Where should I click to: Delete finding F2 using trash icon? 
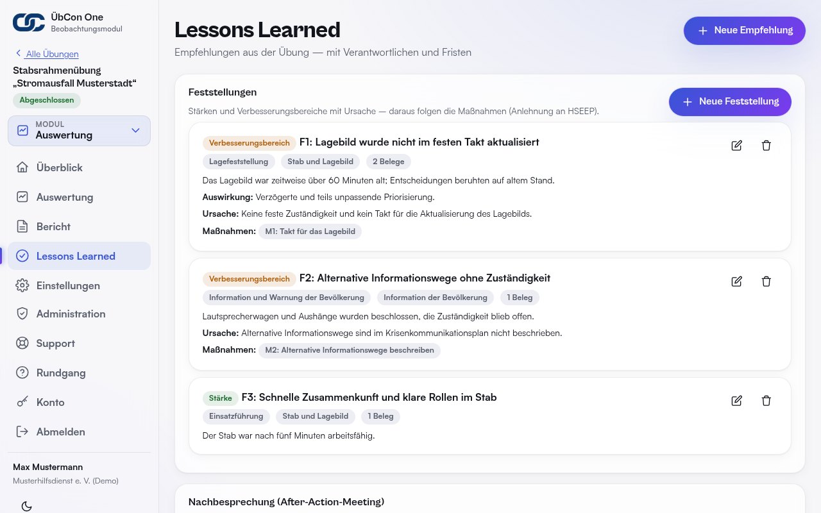766,282
